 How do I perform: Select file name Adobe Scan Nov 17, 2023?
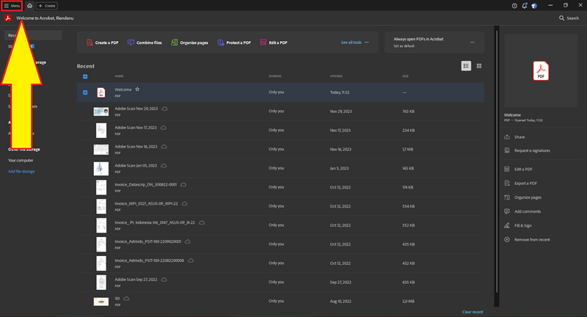click(x=136, y=128)
